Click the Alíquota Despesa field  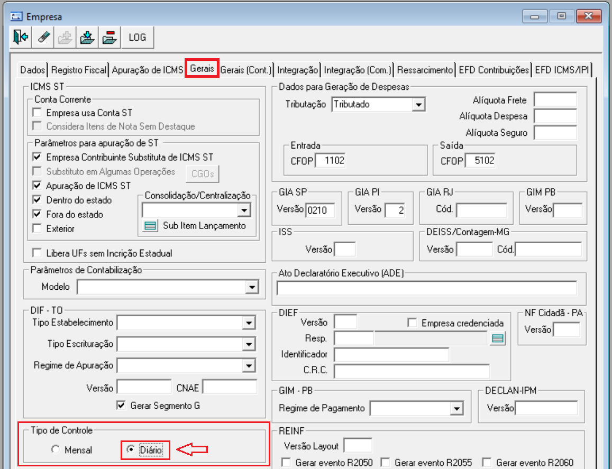click(x=555, y=116)
